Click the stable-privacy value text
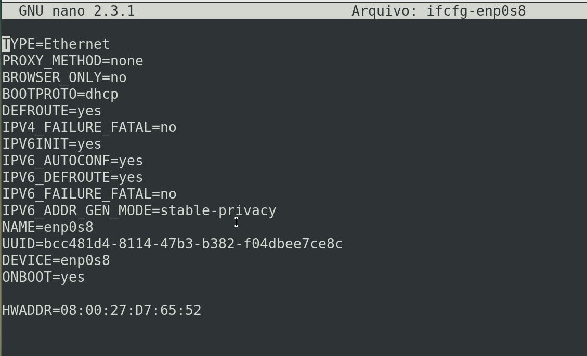The image size is (587, 356). (218, 210)
